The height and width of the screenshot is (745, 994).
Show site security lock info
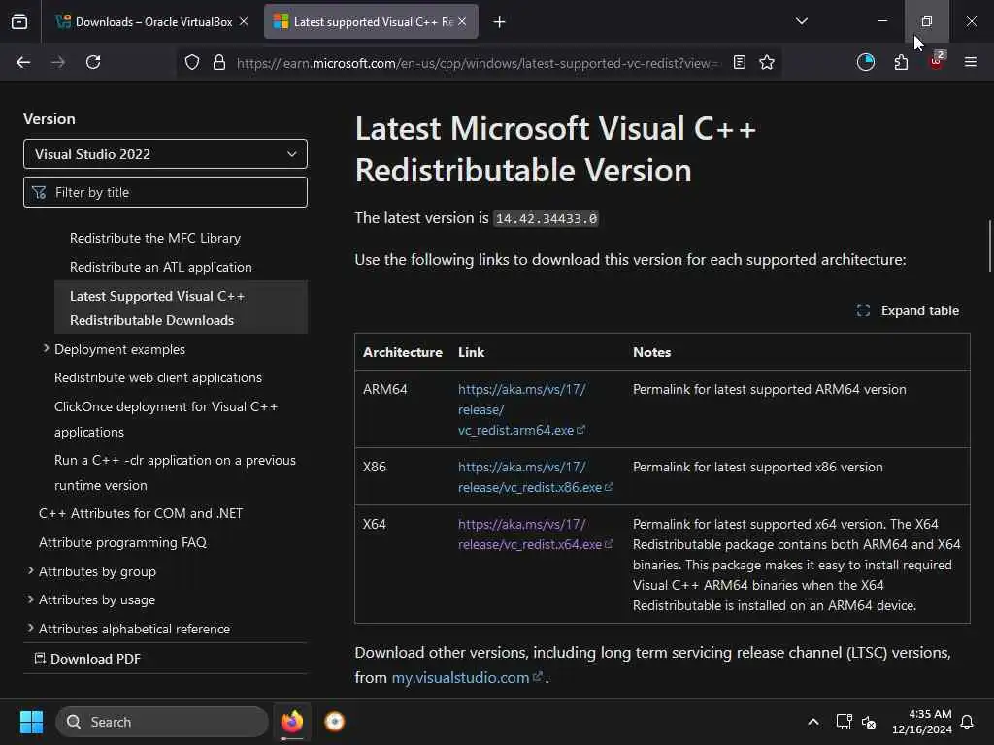coord(219,62)
